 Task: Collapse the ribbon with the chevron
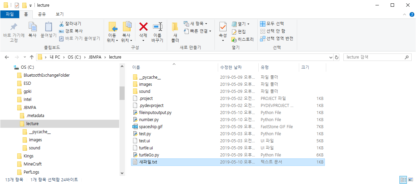coord(405,14)
